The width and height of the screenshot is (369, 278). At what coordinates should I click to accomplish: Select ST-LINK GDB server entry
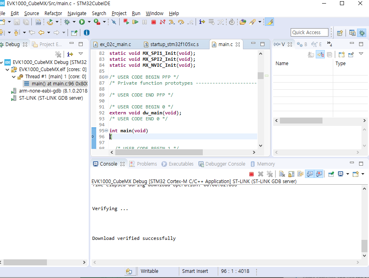tap(47, 98)
